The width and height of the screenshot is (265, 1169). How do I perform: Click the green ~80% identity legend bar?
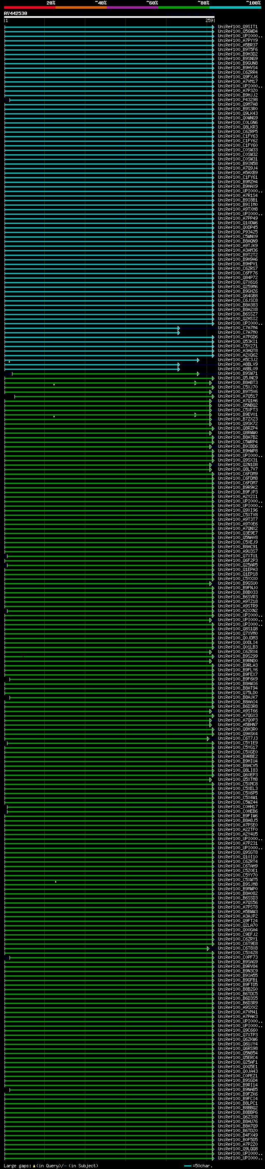[184, 7]
